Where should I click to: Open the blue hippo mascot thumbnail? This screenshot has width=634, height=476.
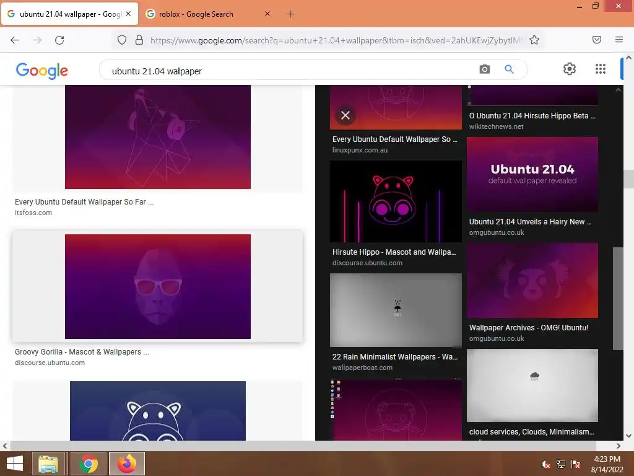pyautogui.click(x=158, y=410)
